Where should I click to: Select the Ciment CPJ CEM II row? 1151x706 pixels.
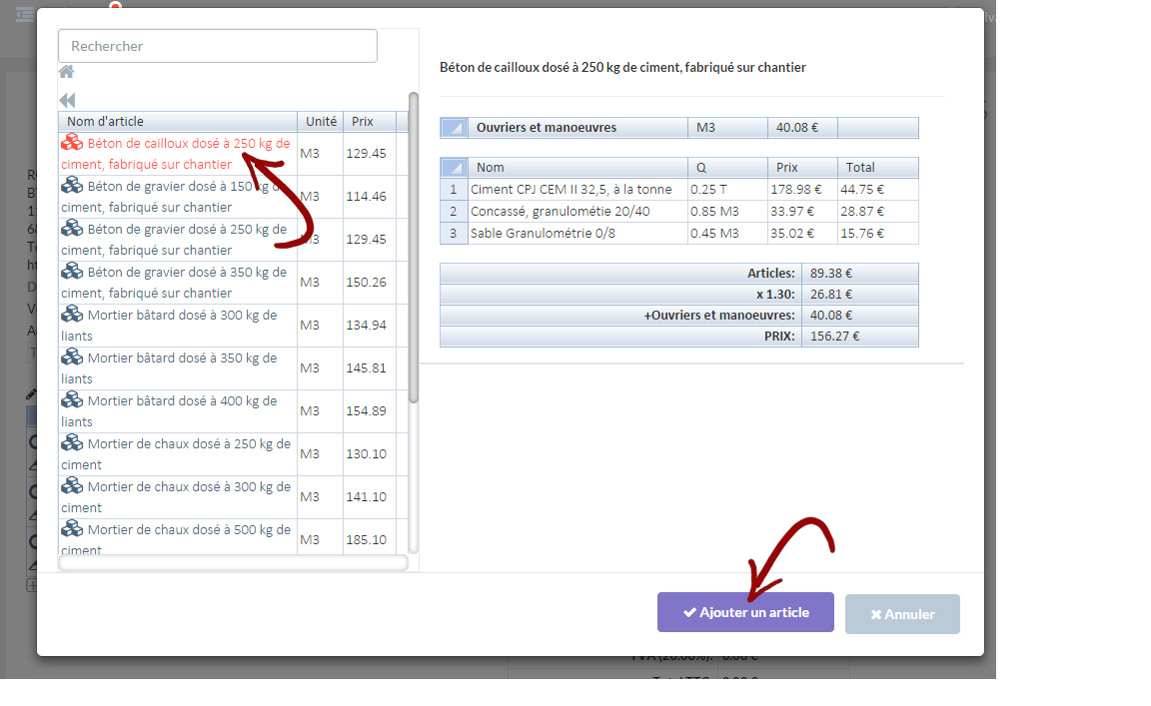(x=571, y=190)
